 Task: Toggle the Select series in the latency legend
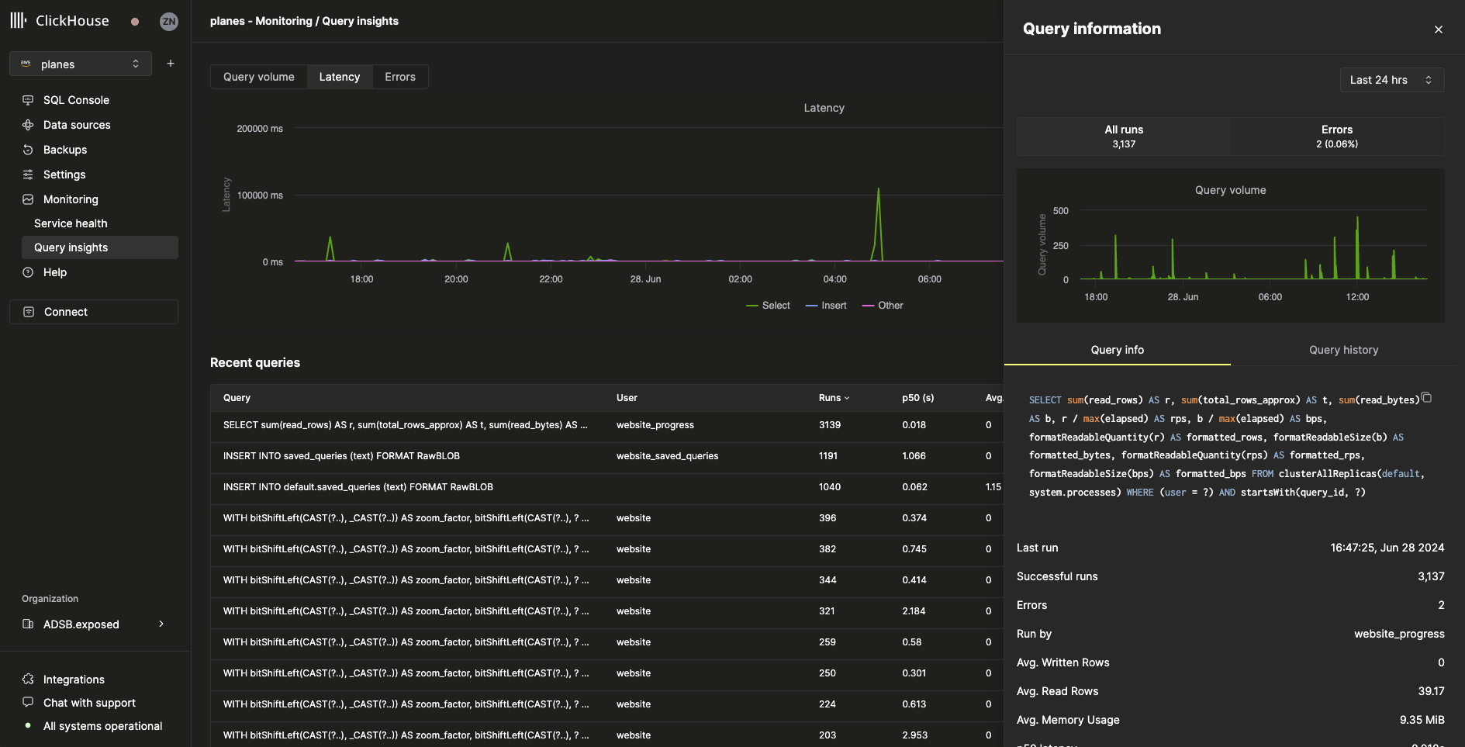(768, 305)
